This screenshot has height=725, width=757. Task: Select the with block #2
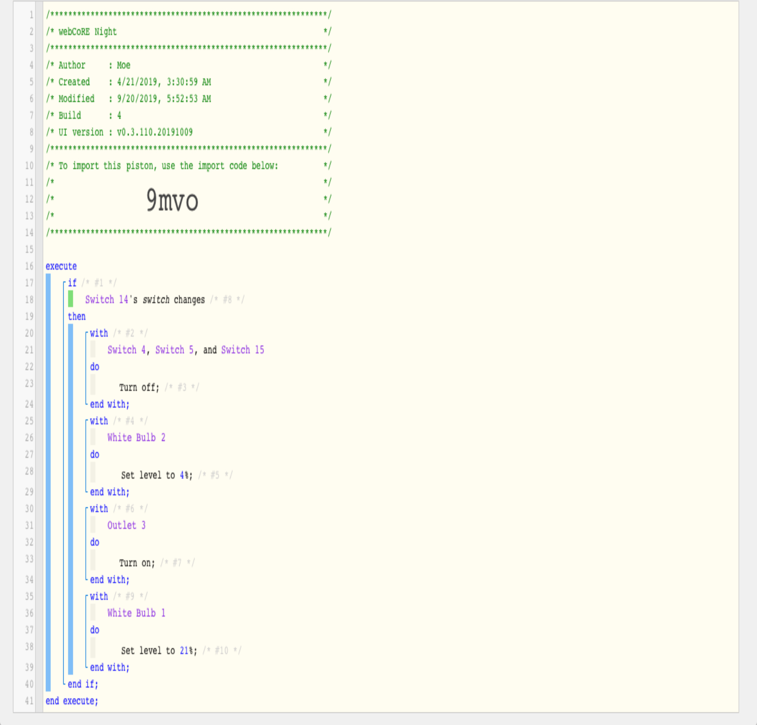click(x=99, y=333)
